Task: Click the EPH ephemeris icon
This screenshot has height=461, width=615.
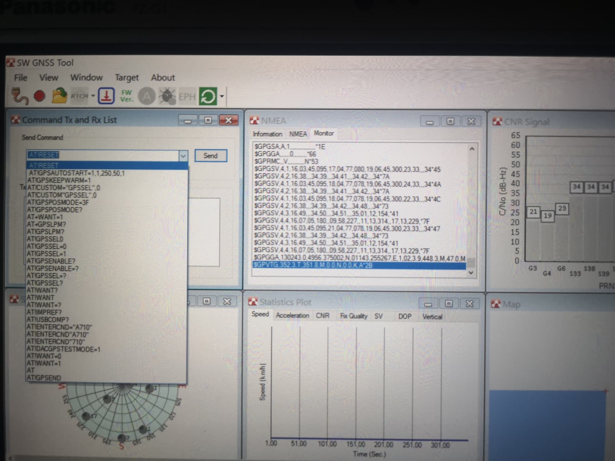Action: tap(187, 96)
